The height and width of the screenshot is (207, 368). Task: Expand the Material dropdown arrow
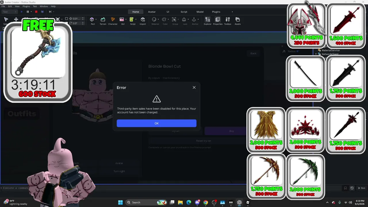158,19
